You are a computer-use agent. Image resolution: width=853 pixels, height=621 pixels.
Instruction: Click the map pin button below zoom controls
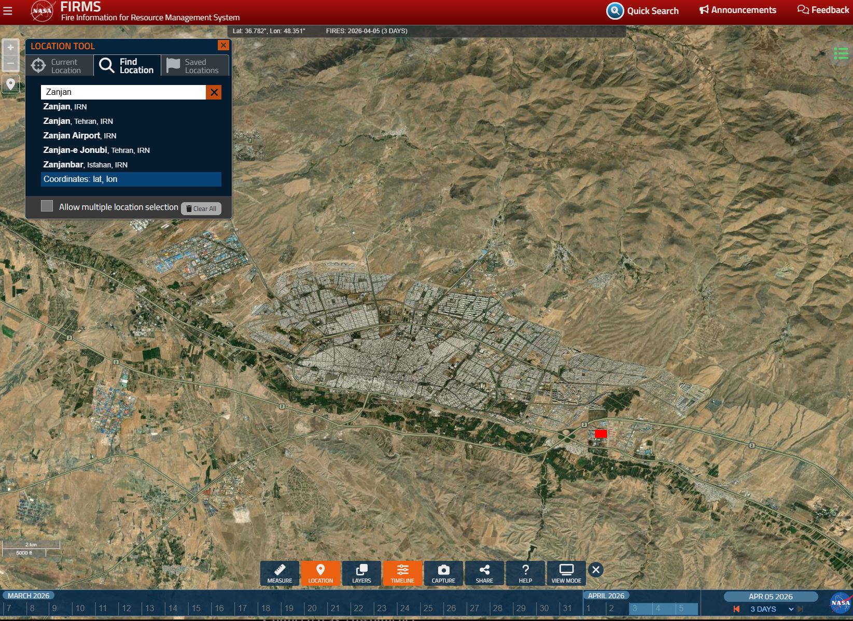pos(10,84)
